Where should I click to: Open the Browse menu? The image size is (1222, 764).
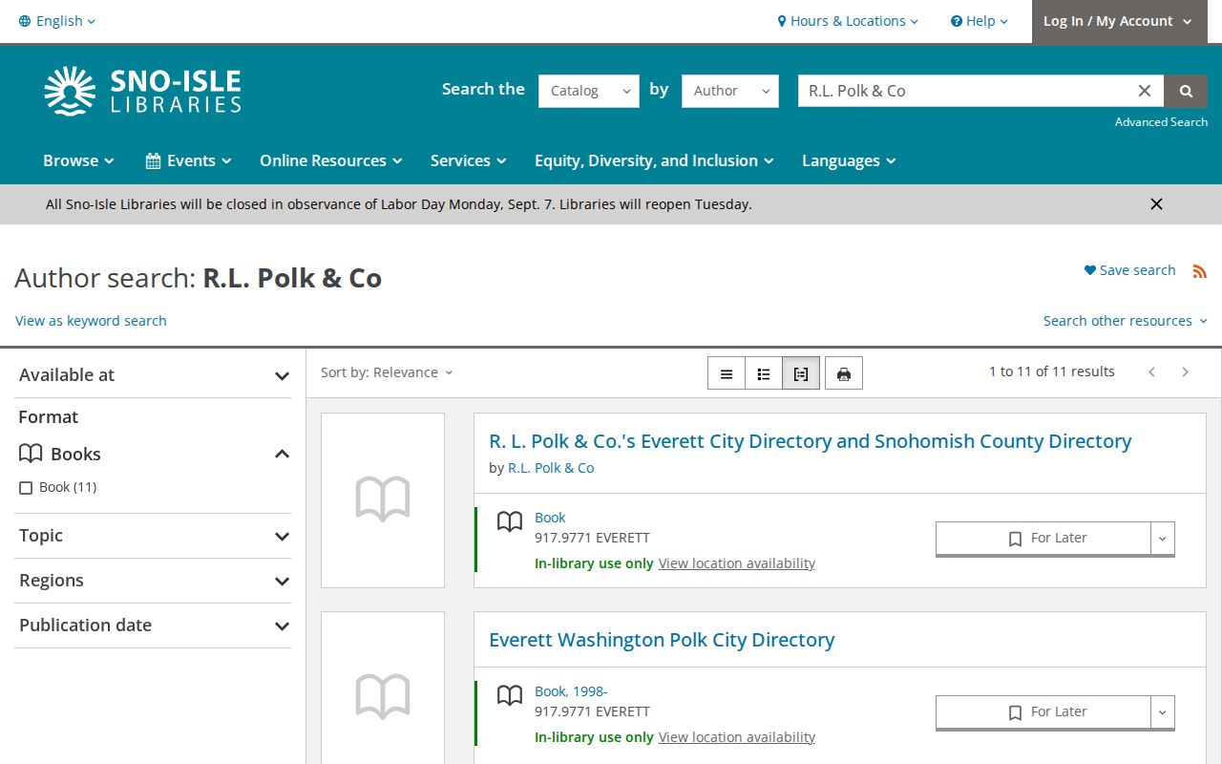[x=78, y=160]
